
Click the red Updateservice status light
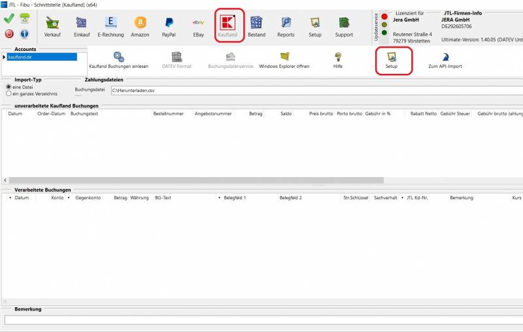pyautogui.click(x=384, y=16)
